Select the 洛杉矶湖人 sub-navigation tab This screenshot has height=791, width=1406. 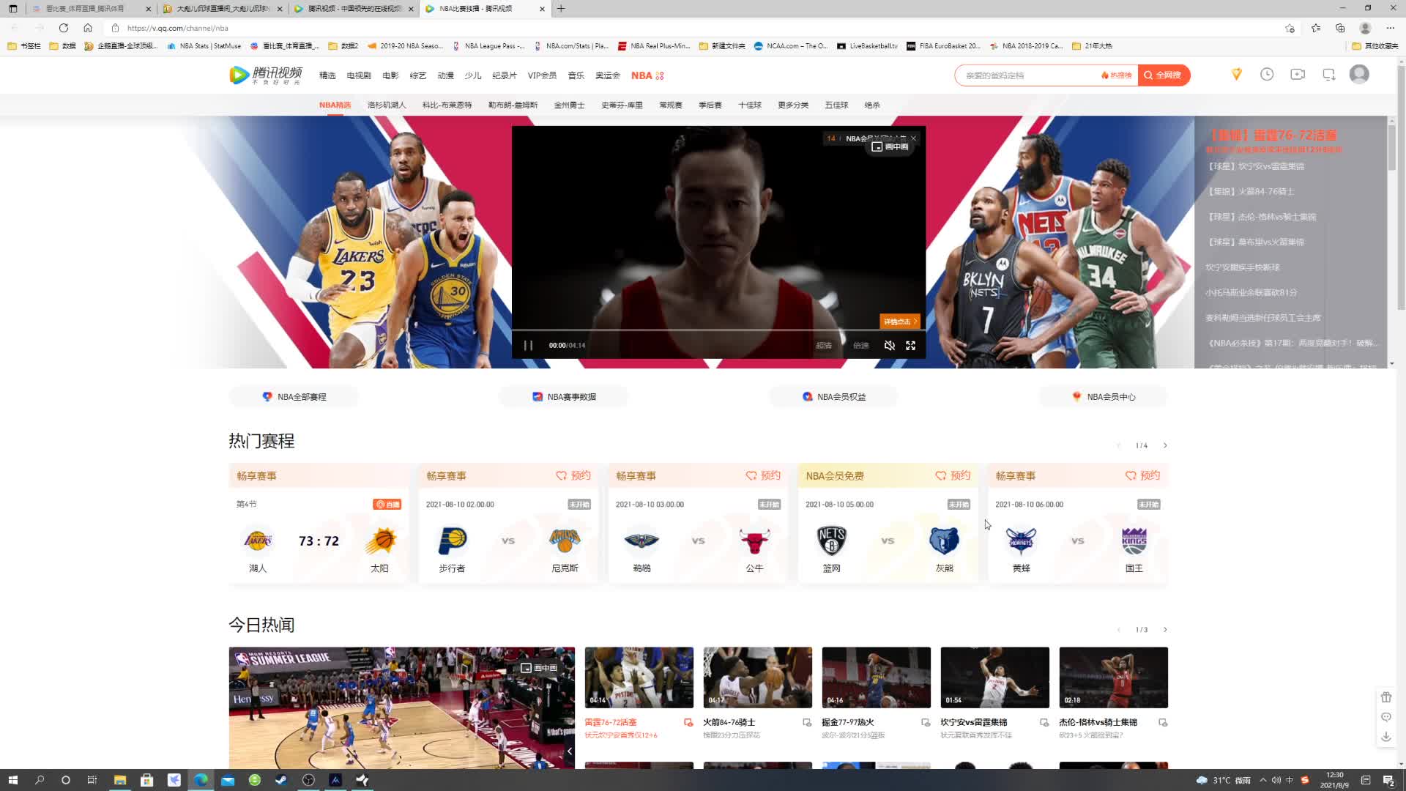387,105
